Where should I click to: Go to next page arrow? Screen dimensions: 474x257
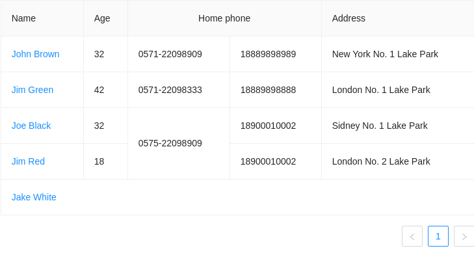(x=464, y=236)
